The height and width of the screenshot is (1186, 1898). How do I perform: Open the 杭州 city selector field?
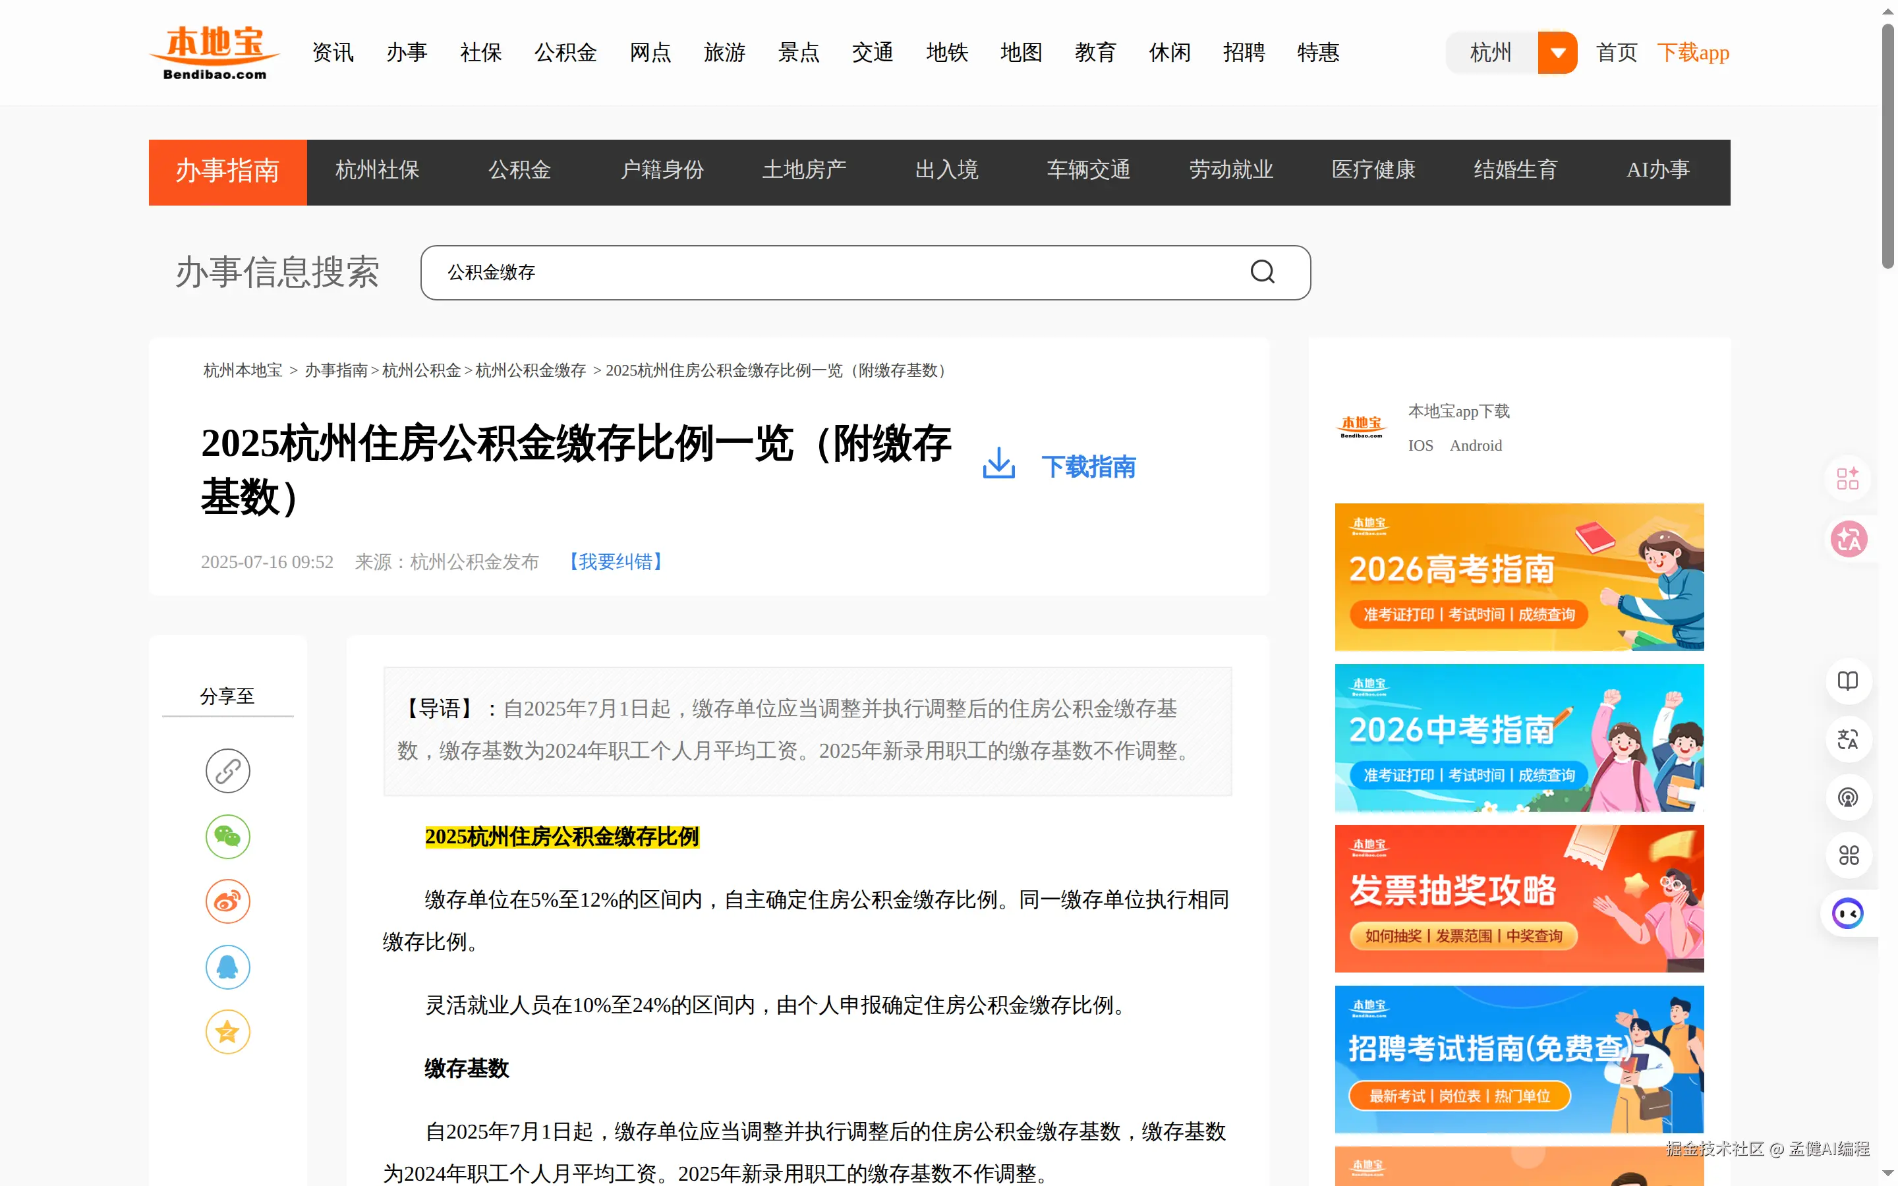[1492, 53]
